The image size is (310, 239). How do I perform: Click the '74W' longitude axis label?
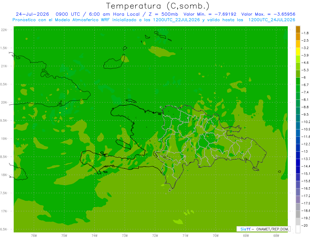coord(95,235)
